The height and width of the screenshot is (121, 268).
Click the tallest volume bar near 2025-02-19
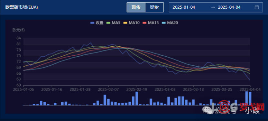(x=137, y=98)
